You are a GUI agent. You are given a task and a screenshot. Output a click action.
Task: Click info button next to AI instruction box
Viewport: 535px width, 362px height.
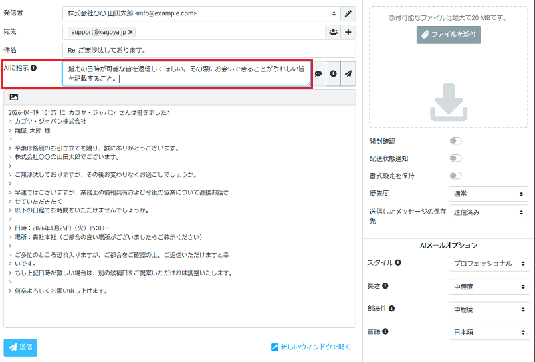tap(333, 73)
